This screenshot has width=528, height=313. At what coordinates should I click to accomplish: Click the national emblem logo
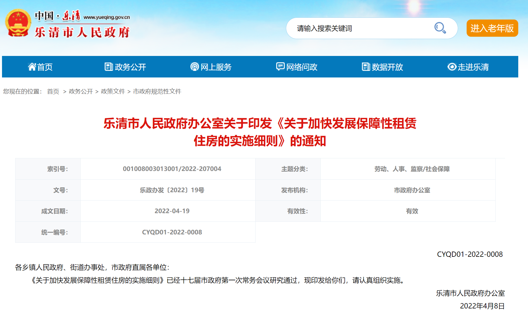(18, 23)
